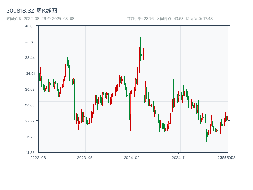Click the long green gap-down candle in early 2023
This screenshot has height=190, width=253.
tap(75, 102)
